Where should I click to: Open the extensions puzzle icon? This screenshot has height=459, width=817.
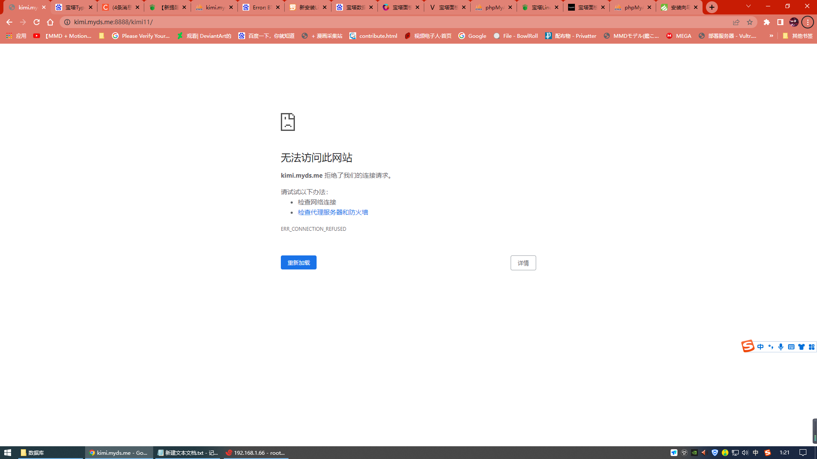pyautogui.click(x=767, y=22)
